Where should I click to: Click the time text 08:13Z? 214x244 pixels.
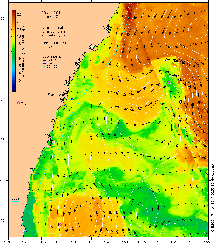52,17
